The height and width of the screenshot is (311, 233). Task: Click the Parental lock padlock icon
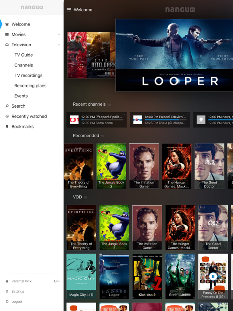click(7, 281)
